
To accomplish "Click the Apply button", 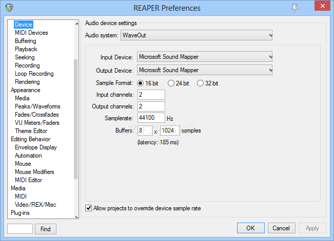I will (x=312, y=228).
